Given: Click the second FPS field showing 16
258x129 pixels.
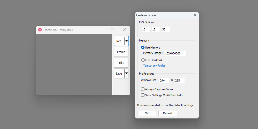Looking at the screenshot, I should pos(156,30).
